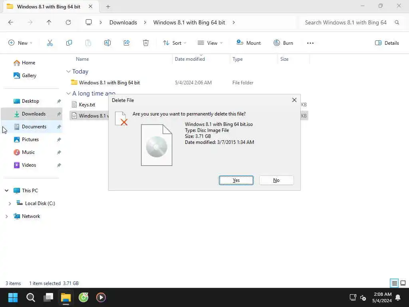Expand chevron after monitor icon in address bar
This screenshot has height=307, width=409.
[101, 22]
